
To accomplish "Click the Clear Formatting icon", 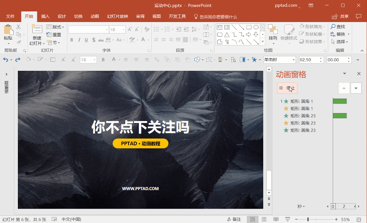I will click(x=147, y=30).
